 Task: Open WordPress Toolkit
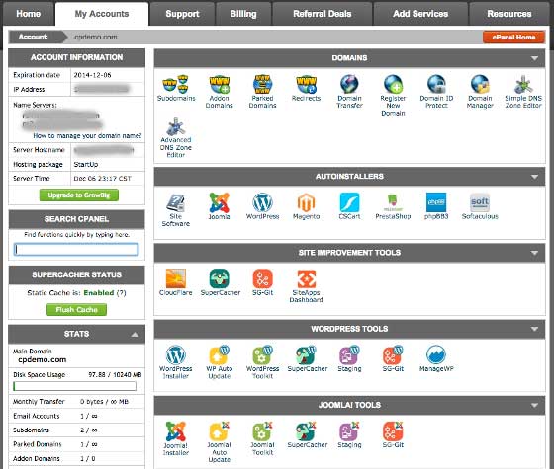coord(262,362)
